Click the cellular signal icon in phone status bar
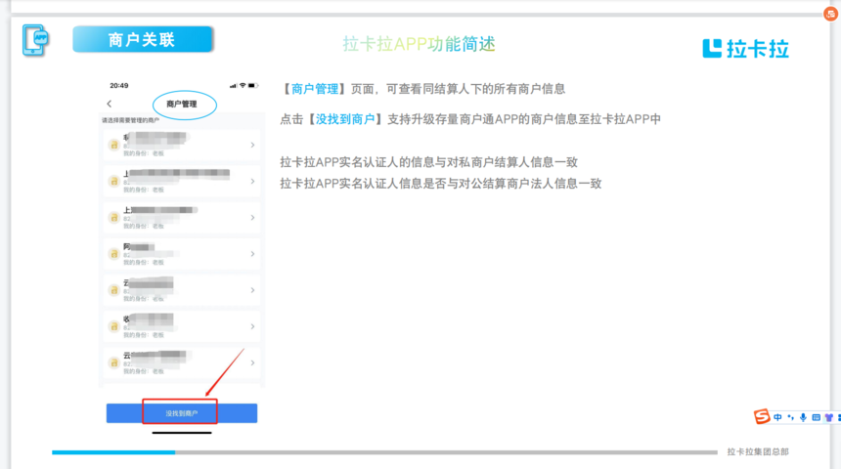Viewport: 841px width, 469px height. 233,86
